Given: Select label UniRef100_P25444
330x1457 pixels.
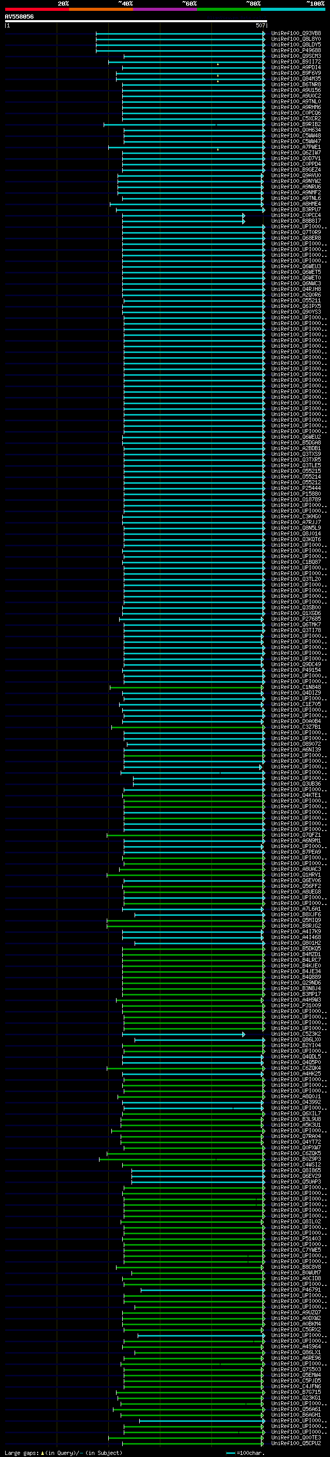Looking at the screenshot, I should 296,488.
